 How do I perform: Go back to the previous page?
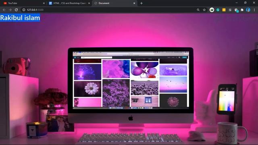click(4, 10)
